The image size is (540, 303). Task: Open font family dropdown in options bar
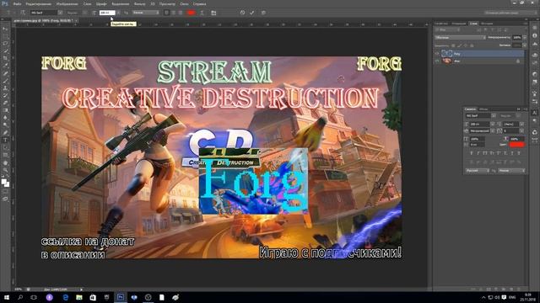[60, 13]
